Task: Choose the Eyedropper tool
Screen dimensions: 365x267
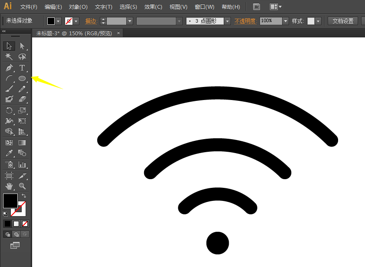Action: click(x=10, y=153)
